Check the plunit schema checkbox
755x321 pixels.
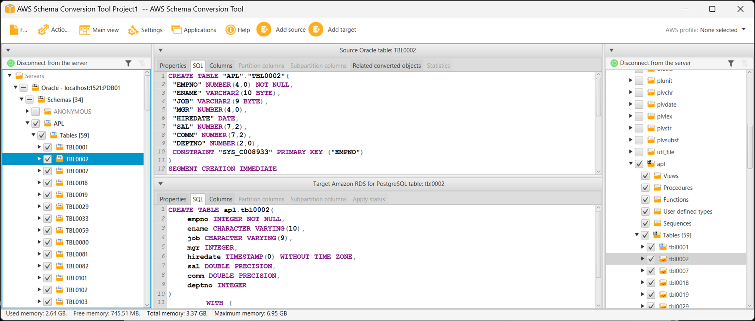[639, 80]
